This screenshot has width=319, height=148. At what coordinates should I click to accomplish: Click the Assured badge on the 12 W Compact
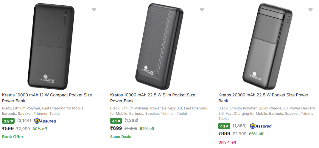point(45,121)
